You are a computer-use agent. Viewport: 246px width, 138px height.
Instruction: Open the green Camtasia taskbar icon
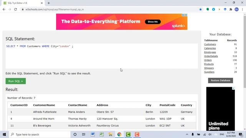pyautogui.click(x=128, y=135)
